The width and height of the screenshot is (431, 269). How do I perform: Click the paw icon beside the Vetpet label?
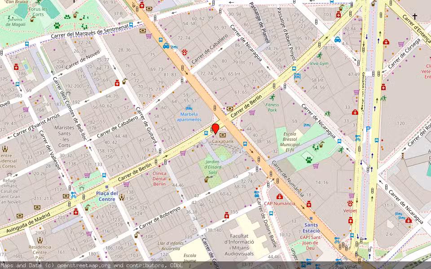point(350,204)
